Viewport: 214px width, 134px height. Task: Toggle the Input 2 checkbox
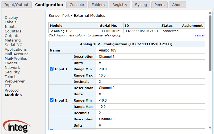(52, 100)
